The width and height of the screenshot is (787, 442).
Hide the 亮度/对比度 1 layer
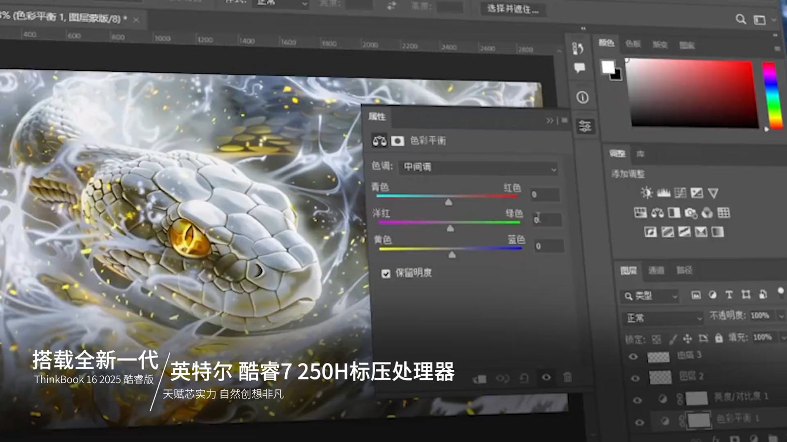[x=637, y=400]
